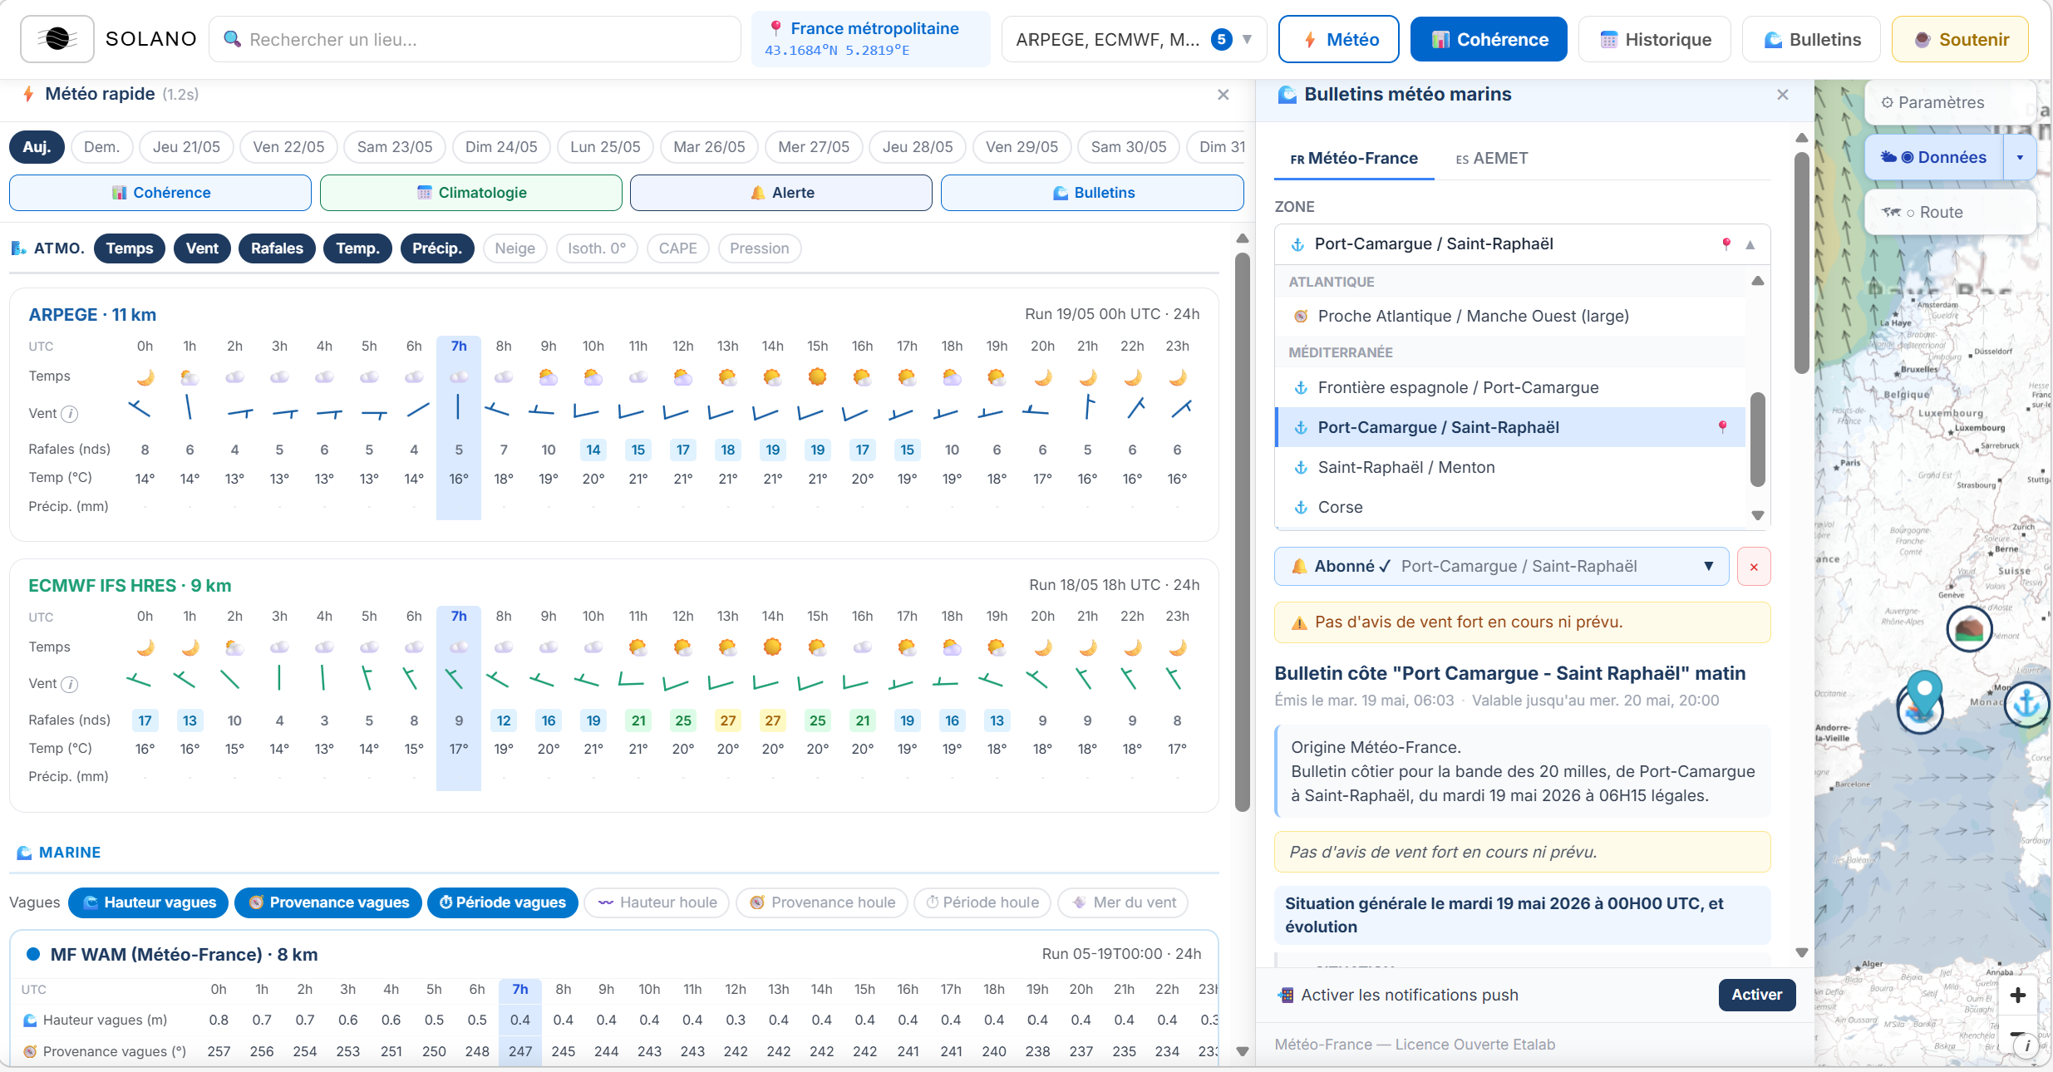
Task: Click the anchor icon beside Corse zone
Action: (1301, 508)
